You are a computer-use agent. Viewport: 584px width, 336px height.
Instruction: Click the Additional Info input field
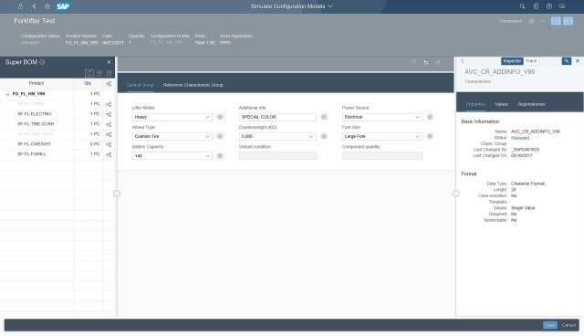coord(277,117)
